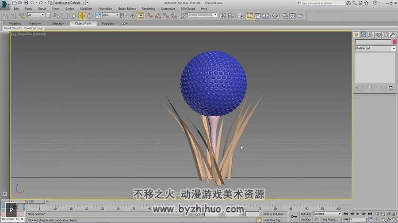Open the MAXScript menu
Image resolution: width=398 pixels, height=223 pixels.
188,9
